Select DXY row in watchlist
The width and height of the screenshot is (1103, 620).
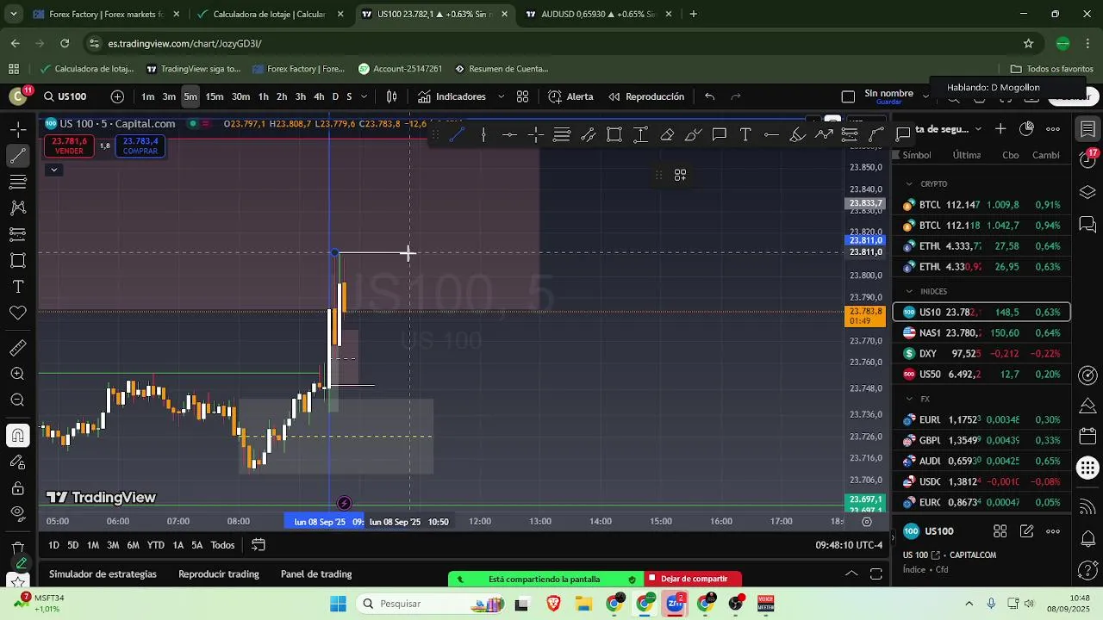981,353
